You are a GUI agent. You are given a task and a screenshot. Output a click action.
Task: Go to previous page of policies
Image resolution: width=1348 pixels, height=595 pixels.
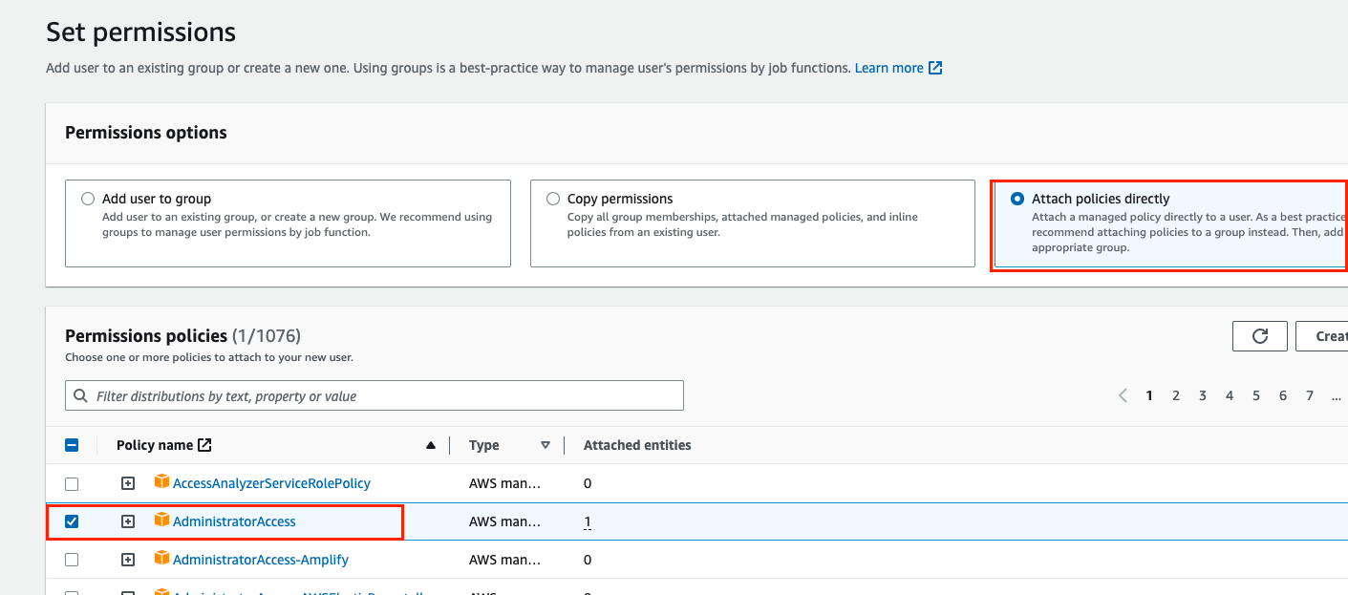click(x=1123, y=395)
